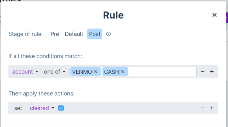The height and width of the screenshot is (127, 228).
Task: Select the Default rule stage
Action: 74,34
